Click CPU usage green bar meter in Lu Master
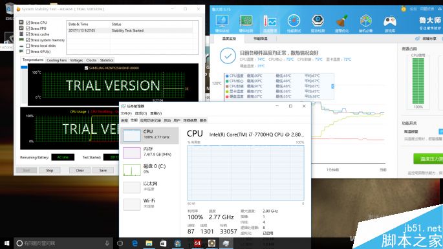 [x=418, y=81]
